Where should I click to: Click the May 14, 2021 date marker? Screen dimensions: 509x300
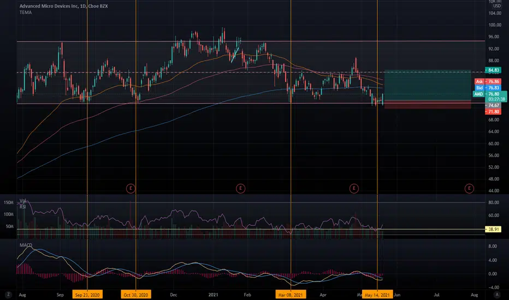tap(377, 295)
